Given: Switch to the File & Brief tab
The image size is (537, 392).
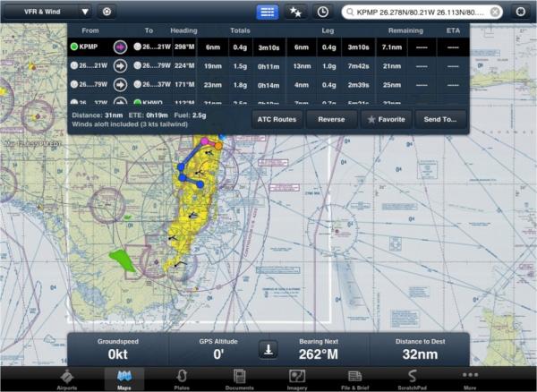Looking at the screenshot, I should [354, 379].
